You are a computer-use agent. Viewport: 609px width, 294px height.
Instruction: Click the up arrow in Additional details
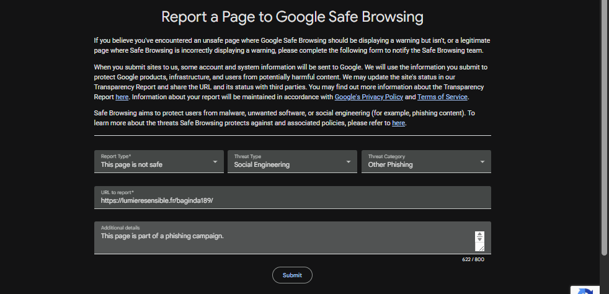tap(479, 234)
